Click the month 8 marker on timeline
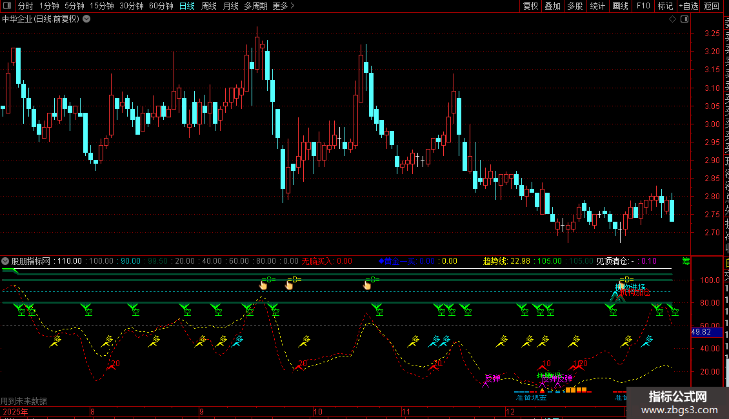The image size is (729, 419). coord(92,411)
